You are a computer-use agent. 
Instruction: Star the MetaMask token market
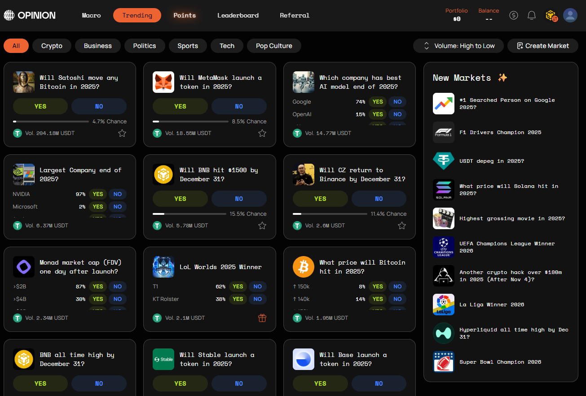(262, 133)
